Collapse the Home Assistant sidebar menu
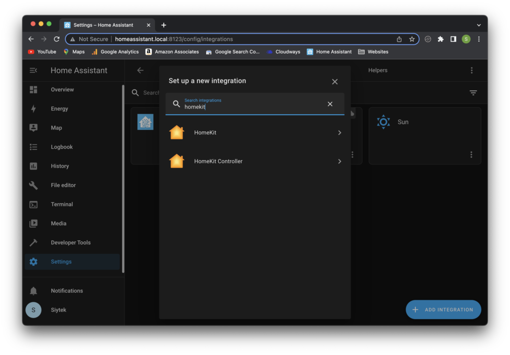510x355 pixels. coord(33,70)
